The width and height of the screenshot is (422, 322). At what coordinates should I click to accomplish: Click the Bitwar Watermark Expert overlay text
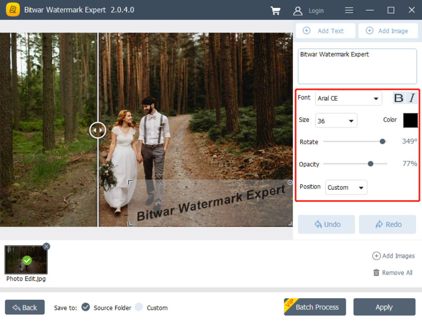[x=210, y=203]
